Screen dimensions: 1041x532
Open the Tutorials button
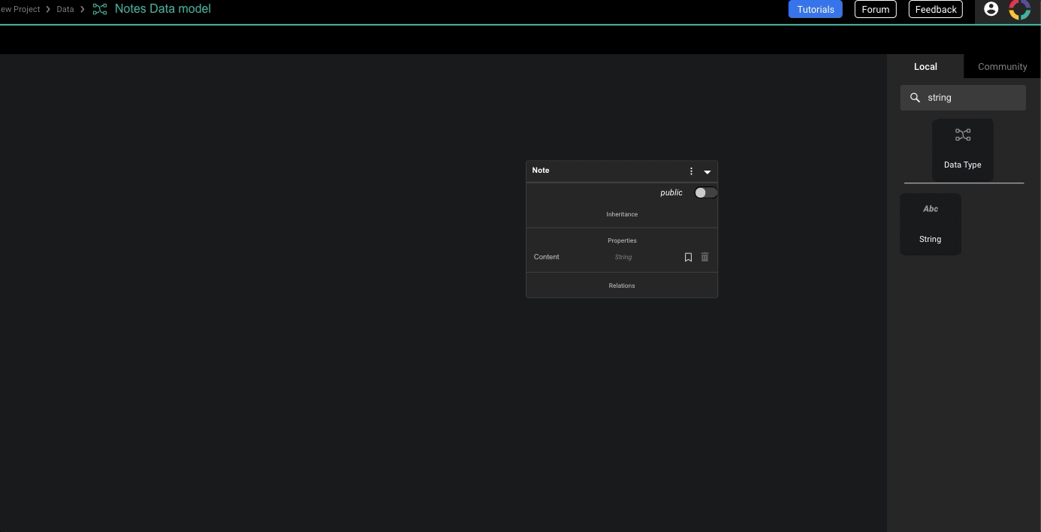815,9
